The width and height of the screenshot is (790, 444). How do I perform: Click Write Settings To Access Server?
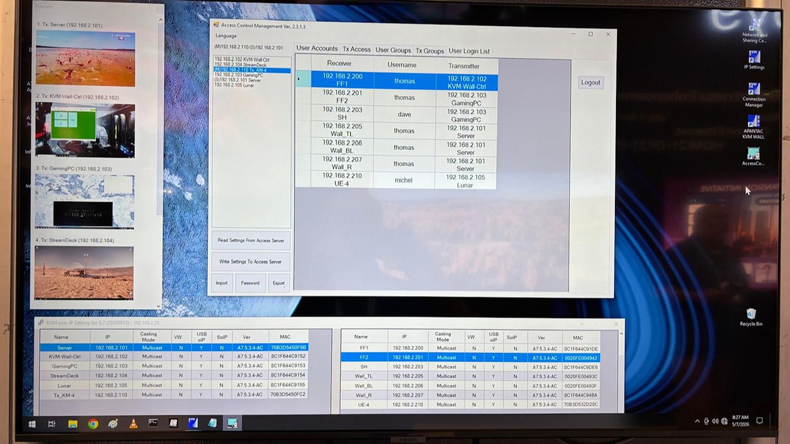click(x=251, y=261)
